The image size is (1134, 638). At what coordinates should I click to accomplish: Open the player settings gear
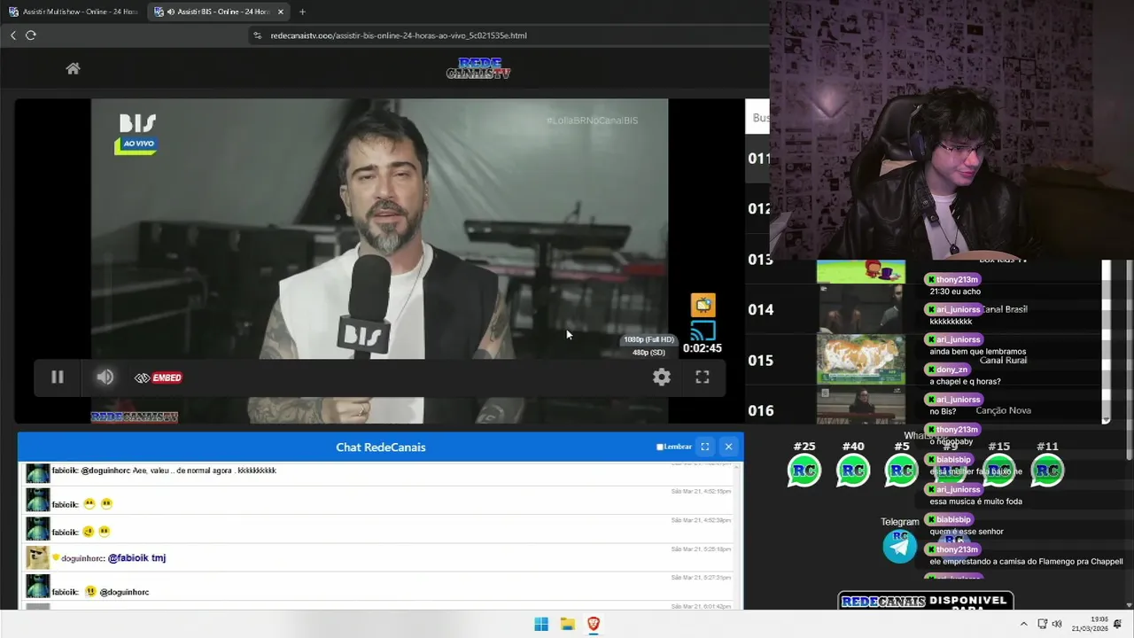point(662,377)
